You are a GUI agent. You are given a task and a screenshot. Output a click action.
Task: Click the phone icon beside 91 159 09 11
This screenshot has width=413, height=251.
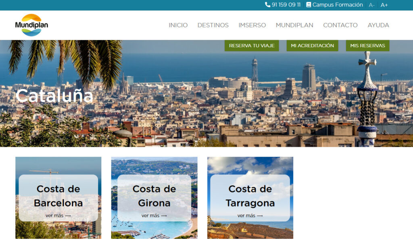pos(267,5)
